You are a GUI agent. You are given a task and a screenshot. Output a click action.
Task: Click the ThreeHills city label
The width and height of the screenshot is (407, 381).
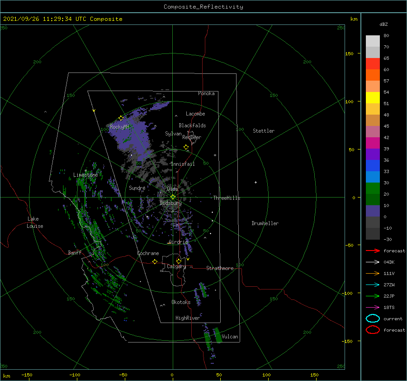tap(227, 198)
